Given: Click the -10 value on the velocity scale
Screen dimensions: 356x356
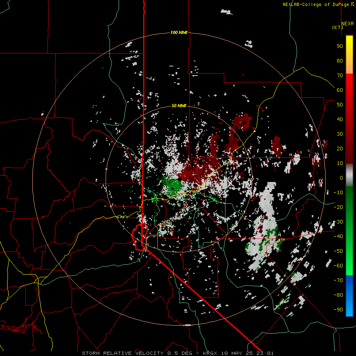Looking at the screenshot, I should coord(338,193).
